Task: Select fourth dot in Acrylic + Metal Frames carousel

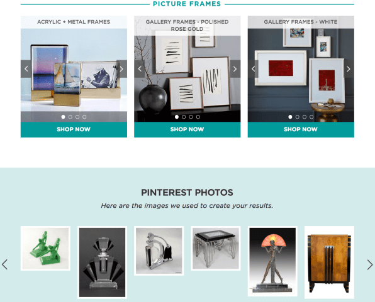Action: [84, 117]
